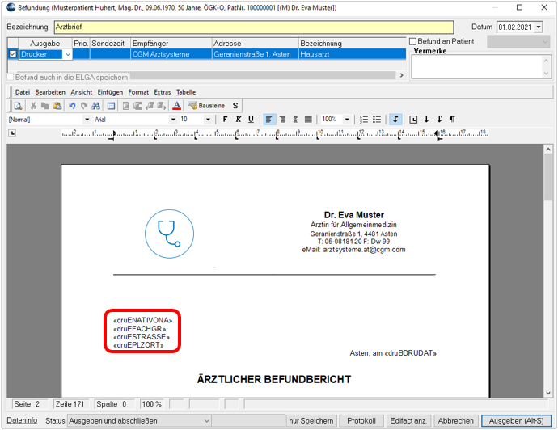Viewport: 558px width, 430px height.
Task: Uncheck the checkbox in the Drucker output row
Action: (13, 54)
